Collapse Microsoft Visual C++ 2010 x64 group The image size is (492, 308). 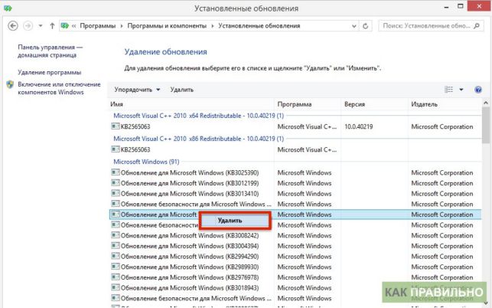tap(198, 116)
